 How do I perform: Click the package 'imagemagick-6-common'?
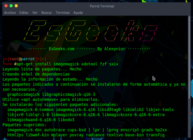pyautogui.click(x=30, y=110)
